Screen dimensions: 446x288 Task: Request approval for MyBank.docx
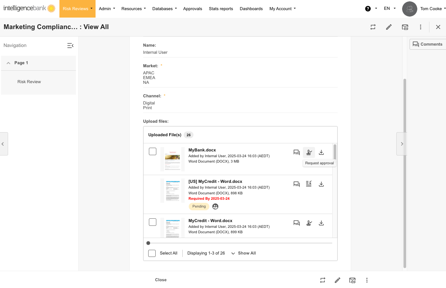[x=309, y=152]
